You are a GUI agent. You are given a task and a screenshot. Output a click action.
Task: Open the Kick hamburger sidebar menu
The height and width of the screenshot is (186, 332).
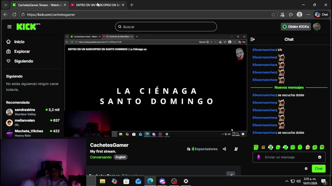(9, 27)
